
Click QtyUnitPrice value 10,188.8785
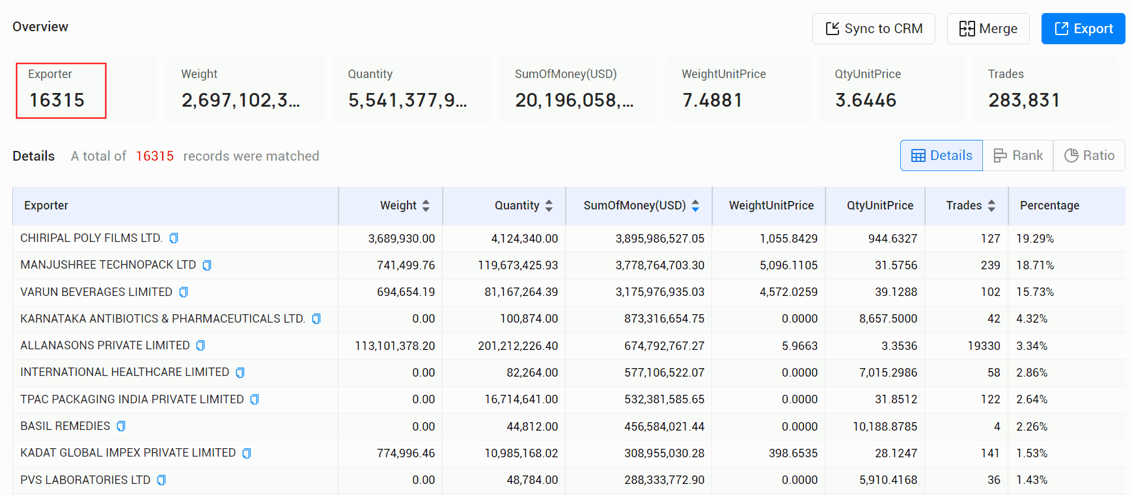[x=885, y=427]
